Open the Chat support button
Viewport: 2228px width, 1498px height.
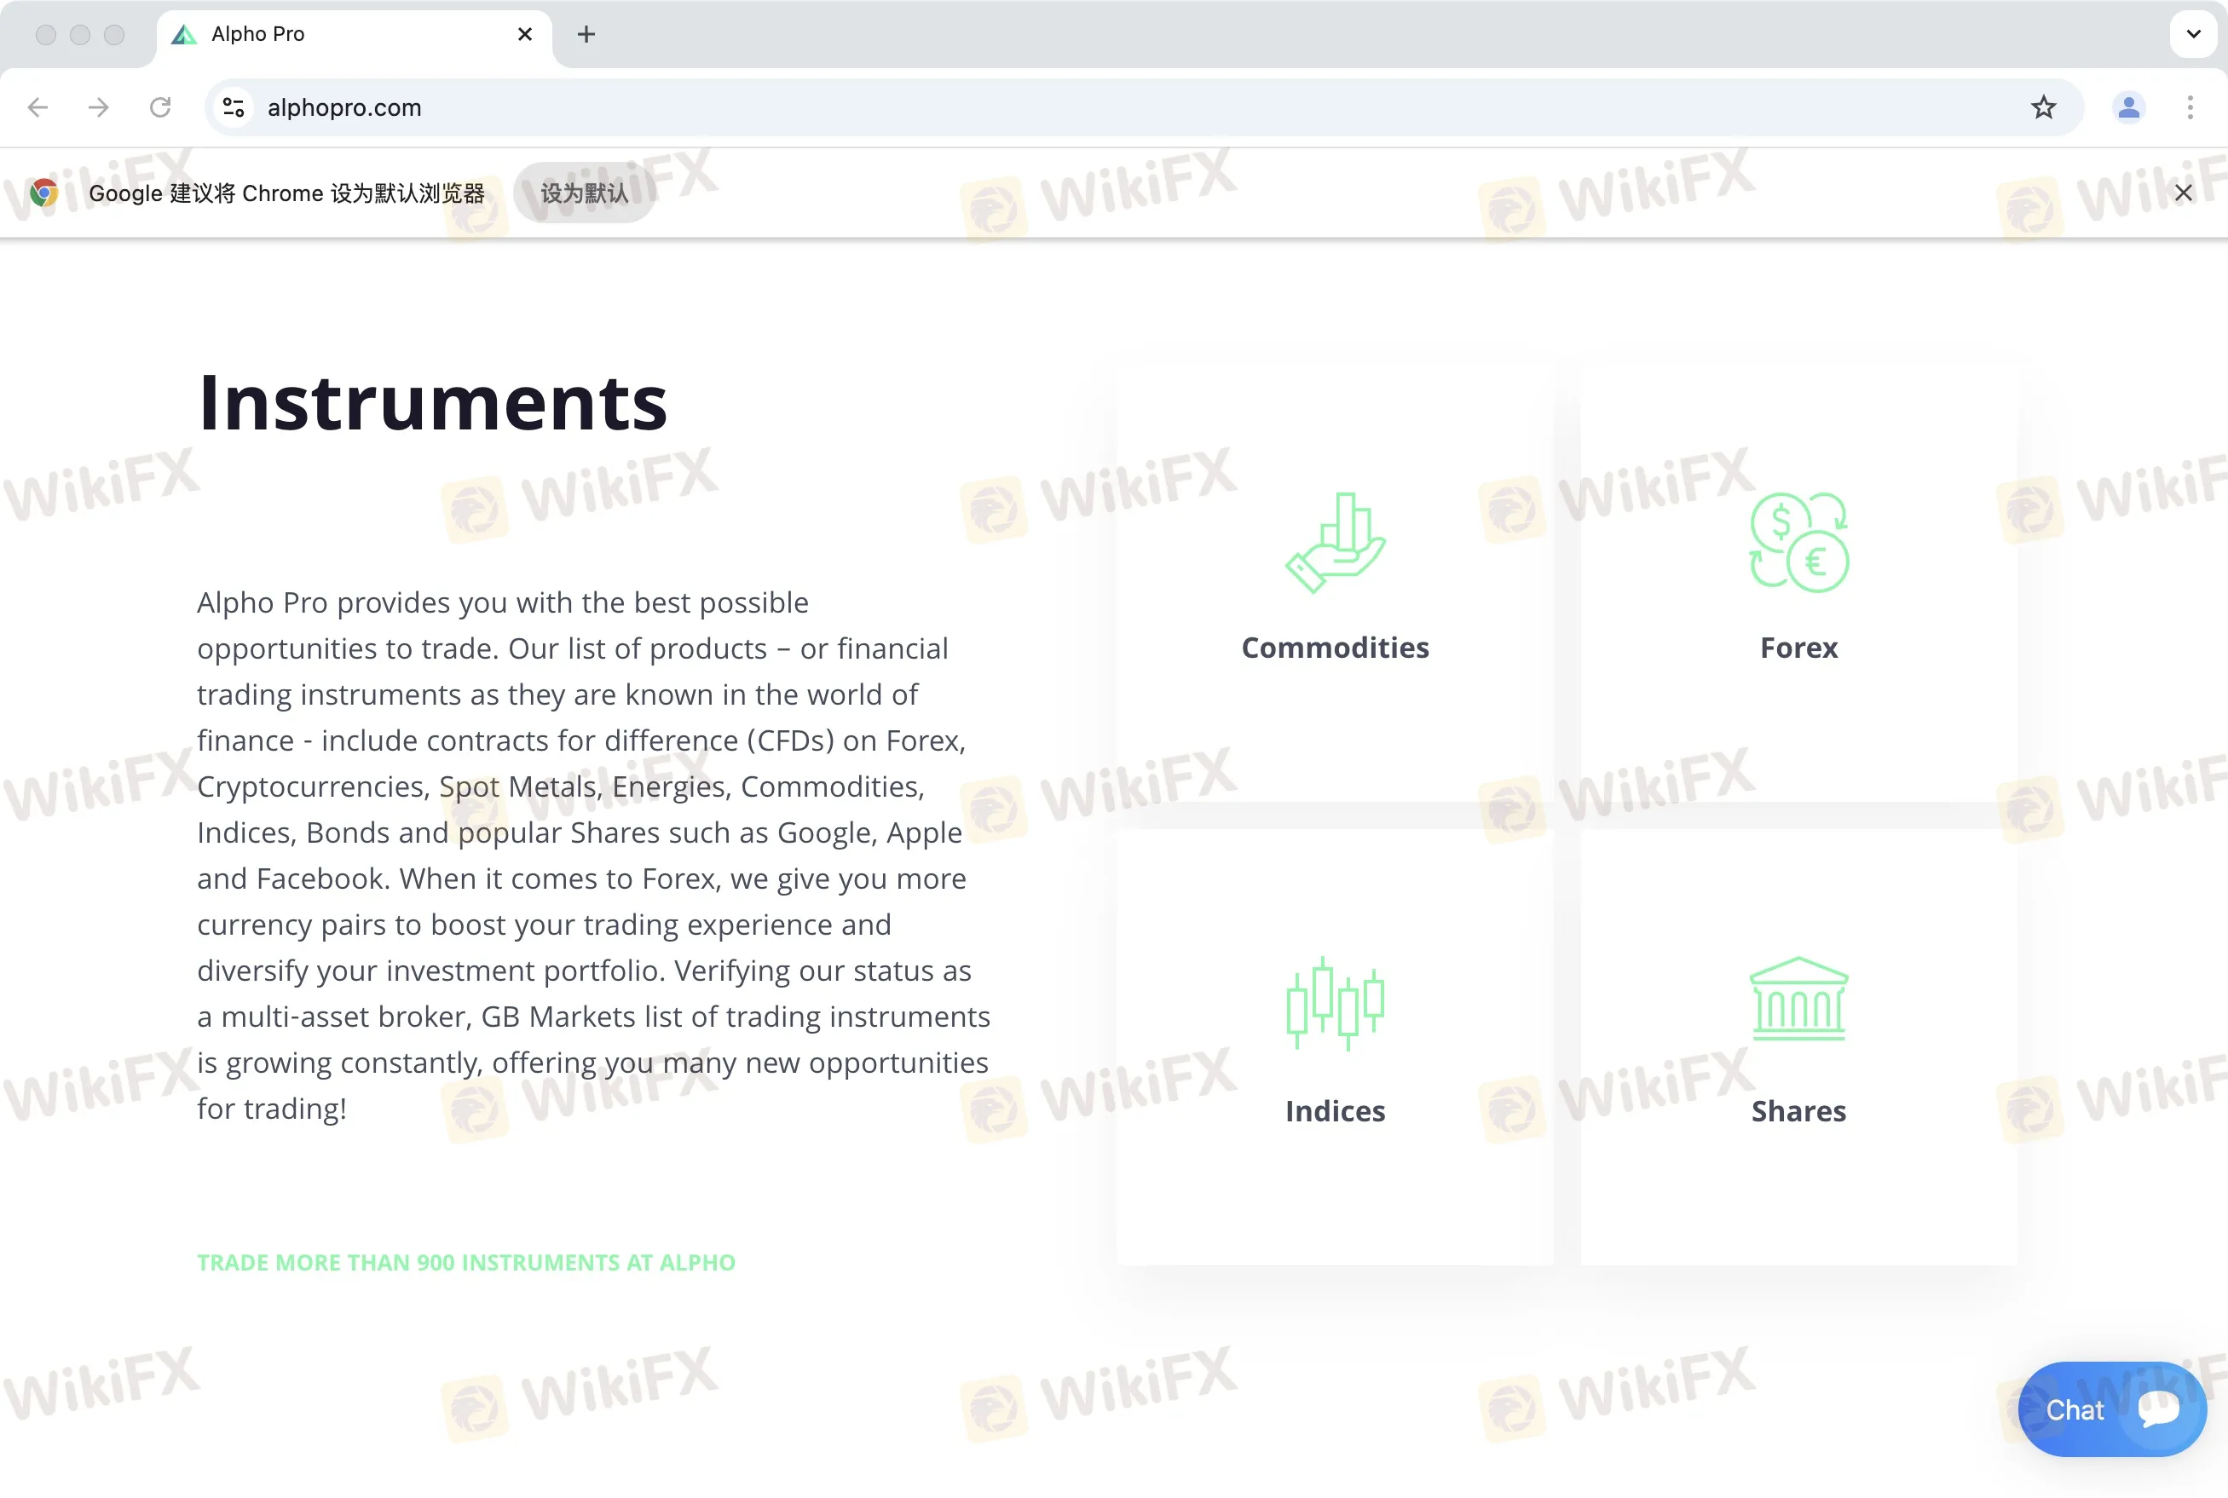[x=2110, y=1409]
